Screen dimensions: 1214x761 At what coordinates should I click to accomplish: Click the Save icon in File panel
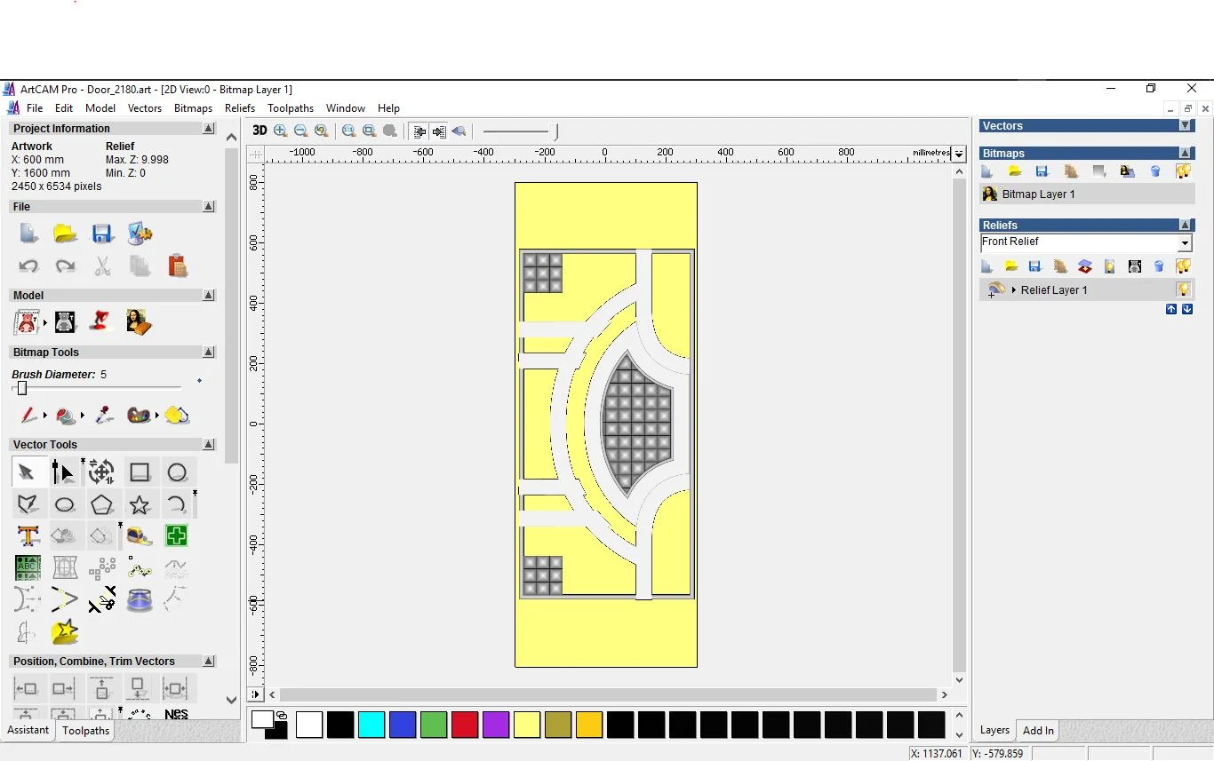tap(102, 234)
